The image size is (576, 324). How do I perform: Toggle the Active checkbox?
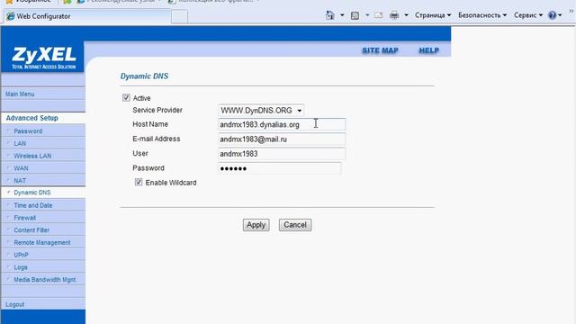tap(126, 98)
